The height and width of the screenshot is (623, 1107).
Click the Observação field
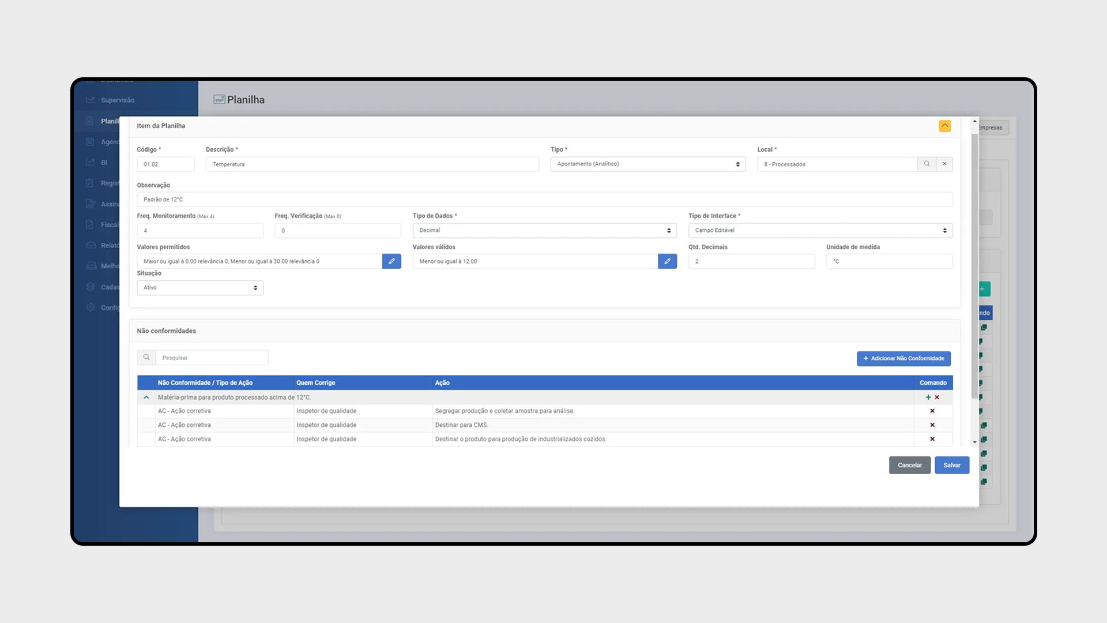tap(544, 200)
